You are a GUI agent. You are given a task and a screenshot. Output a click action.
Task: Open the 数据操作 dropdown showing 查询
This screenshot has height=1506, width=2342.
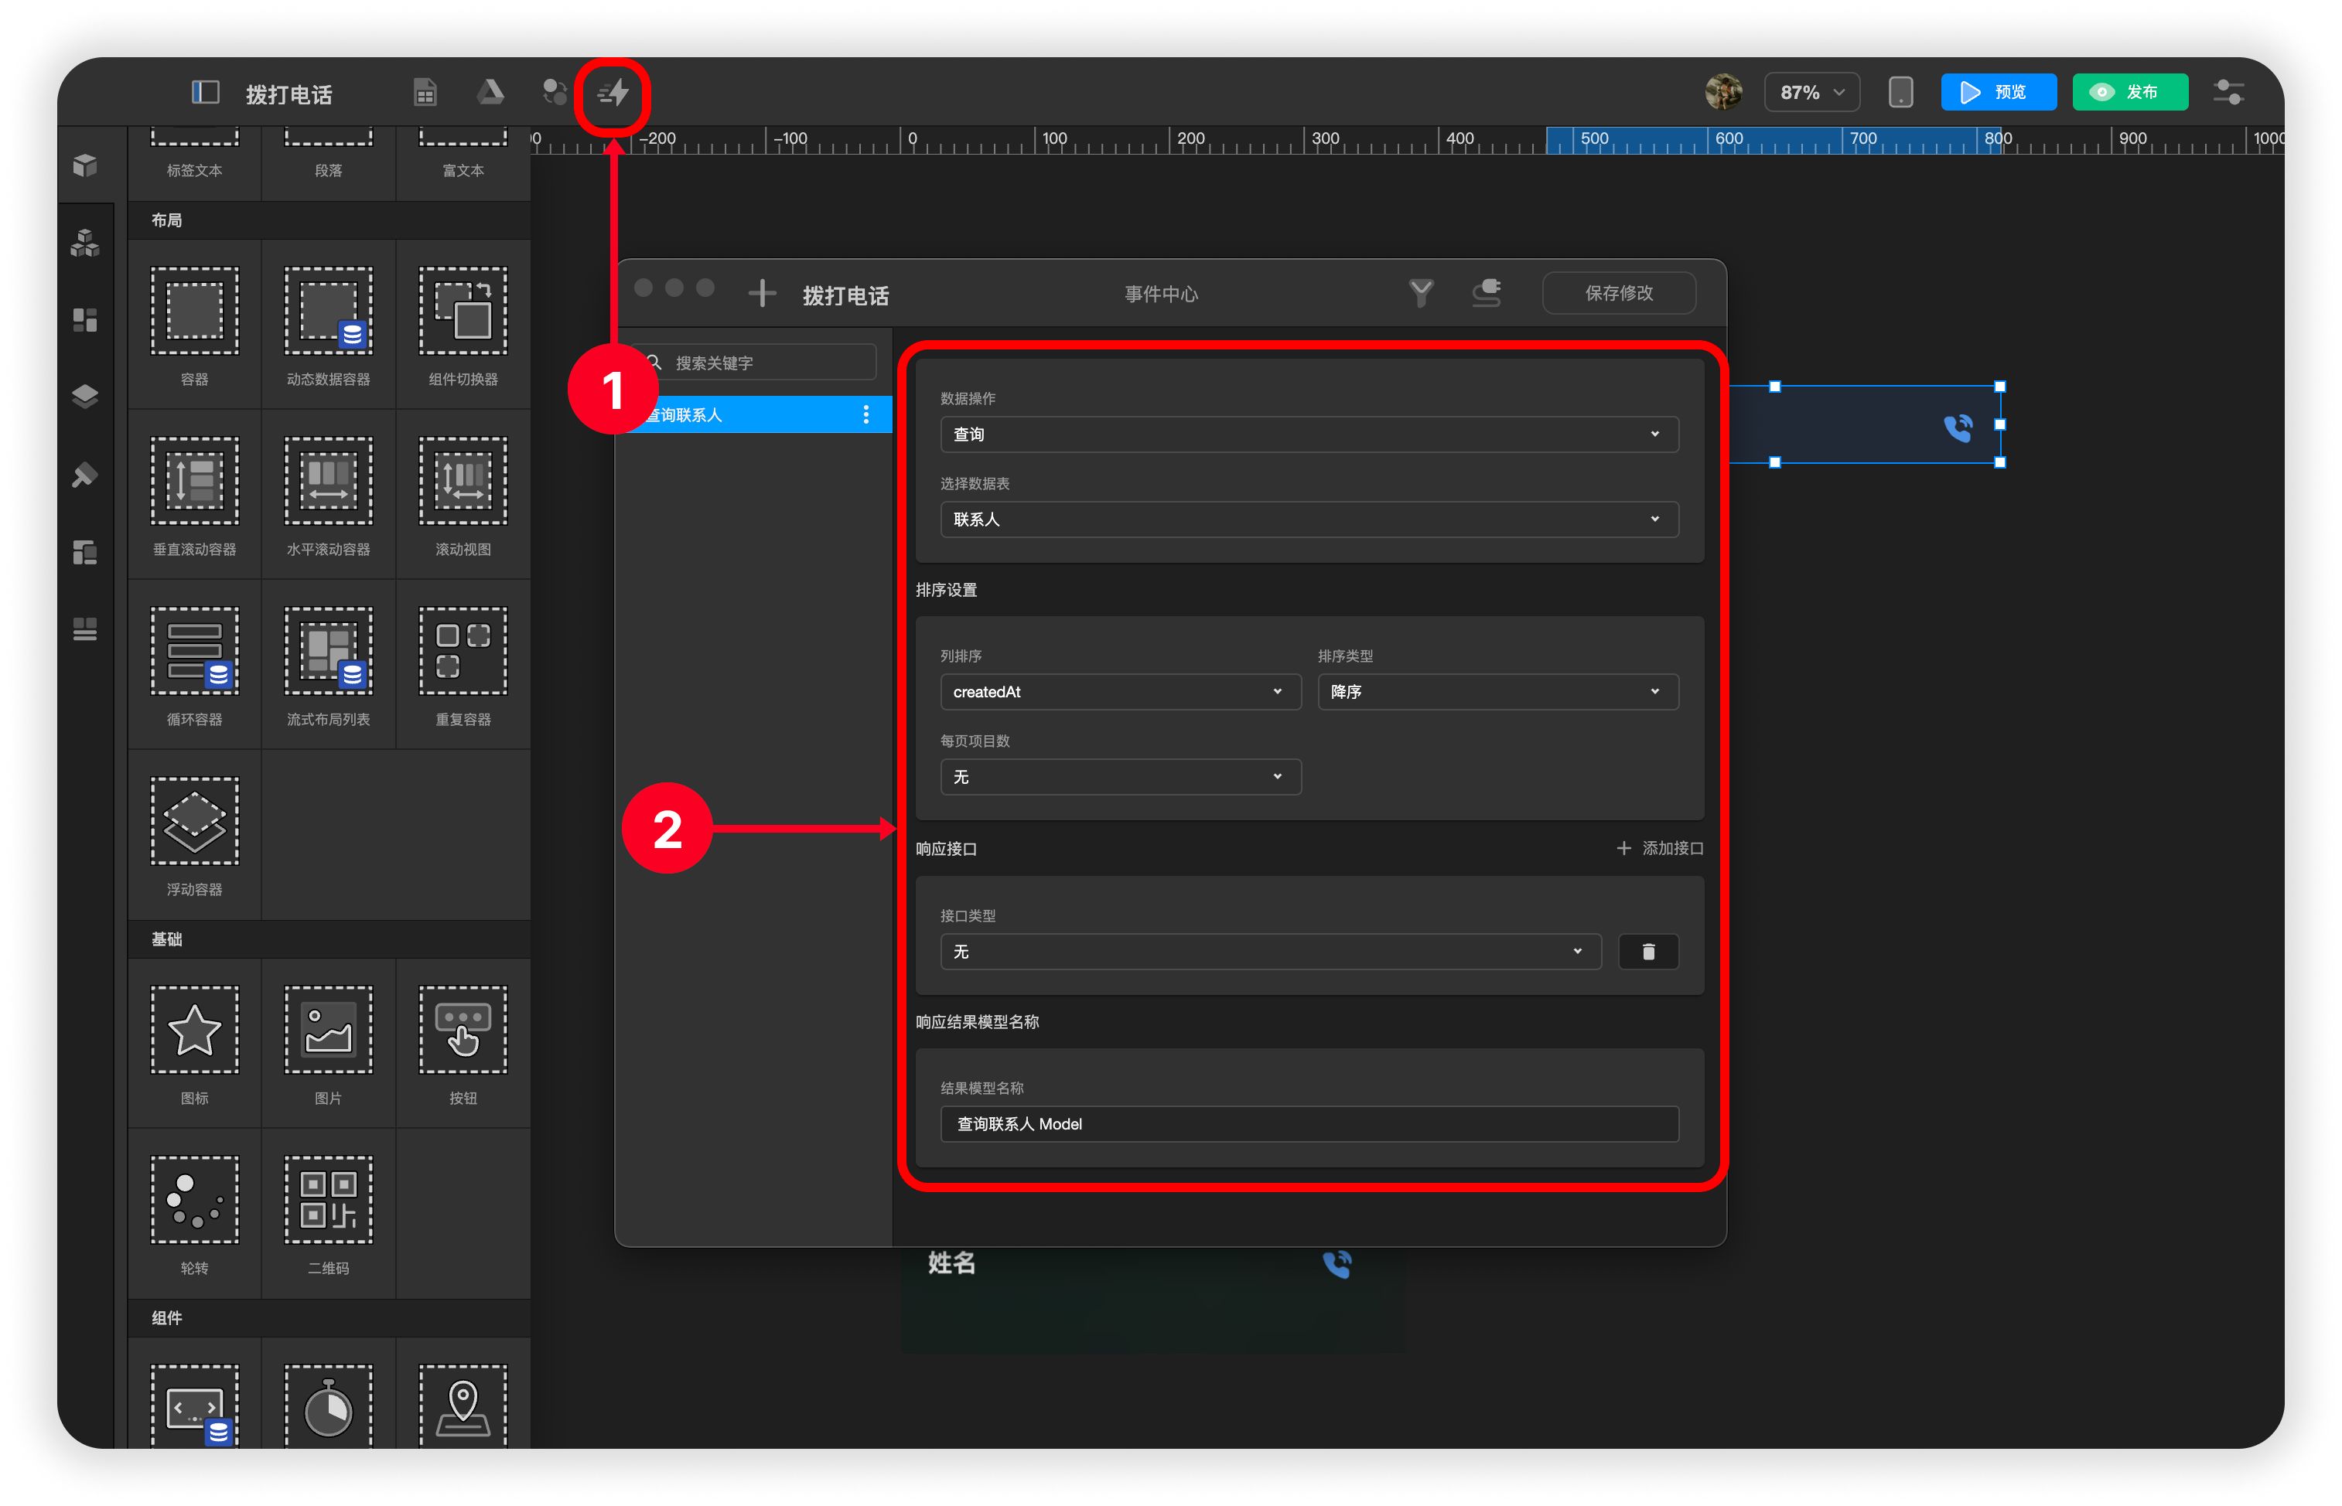[1308, 434]
